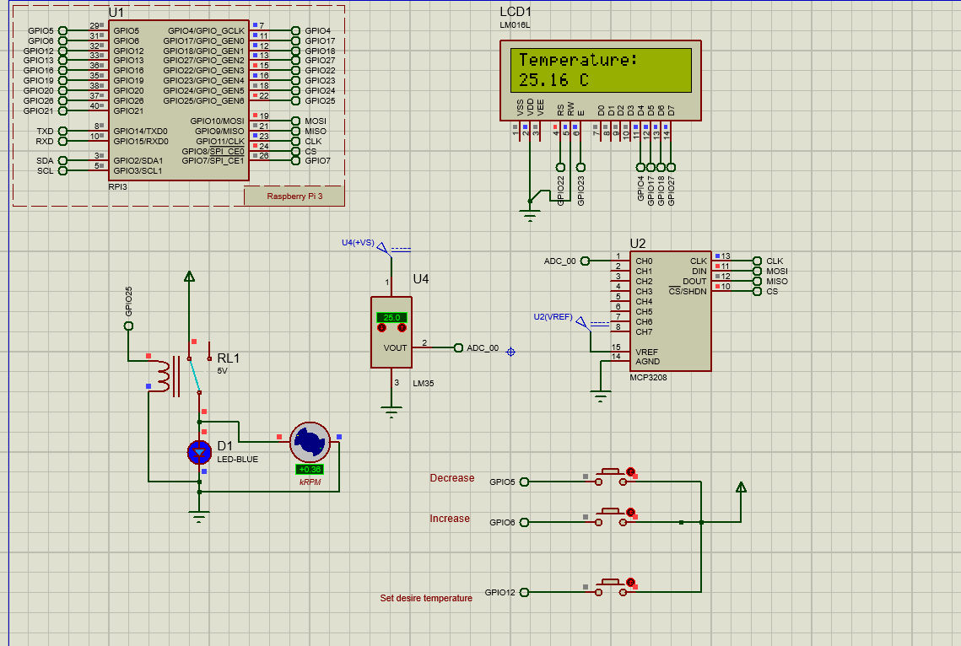This screenshot has width=961, height=646.
Task: Click the LCD display screen showing Temperature
Action: pyautogui.click(x=601, y=70)
